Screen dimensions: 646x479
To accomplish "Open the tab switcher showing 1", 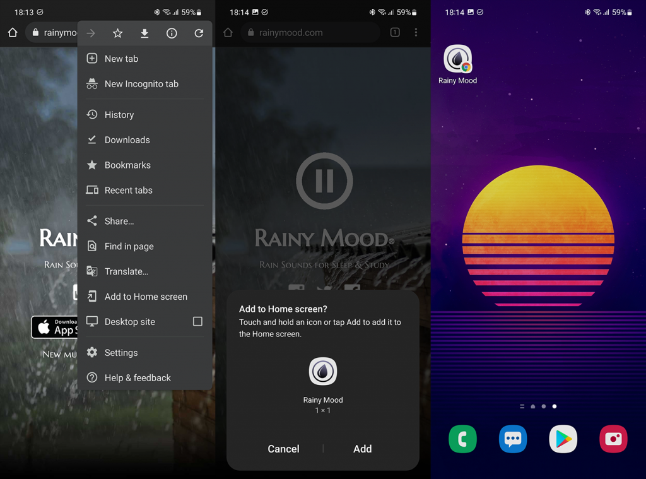I will click(395, 32).
